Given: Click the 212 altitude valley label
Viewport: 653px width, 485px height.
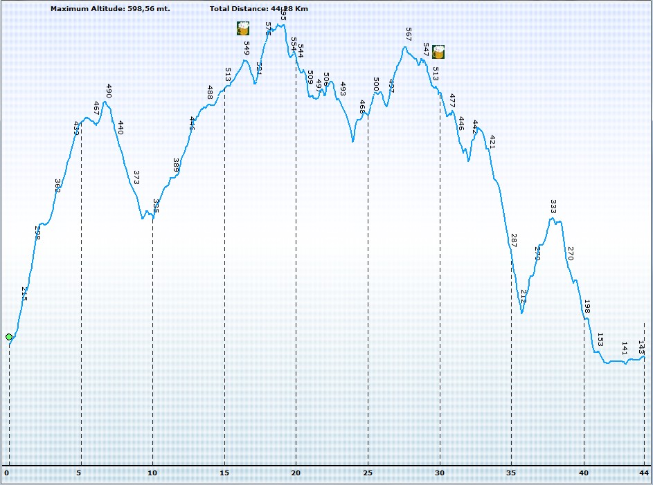Looking at the screenshot, I should [523, 297].
